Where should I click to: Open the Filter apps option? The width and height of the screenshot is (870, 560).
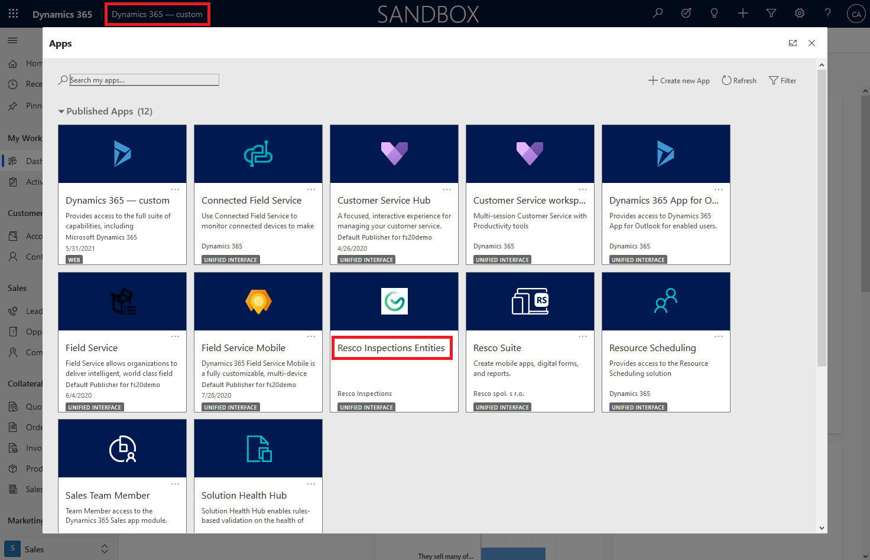tap(782, 81)
